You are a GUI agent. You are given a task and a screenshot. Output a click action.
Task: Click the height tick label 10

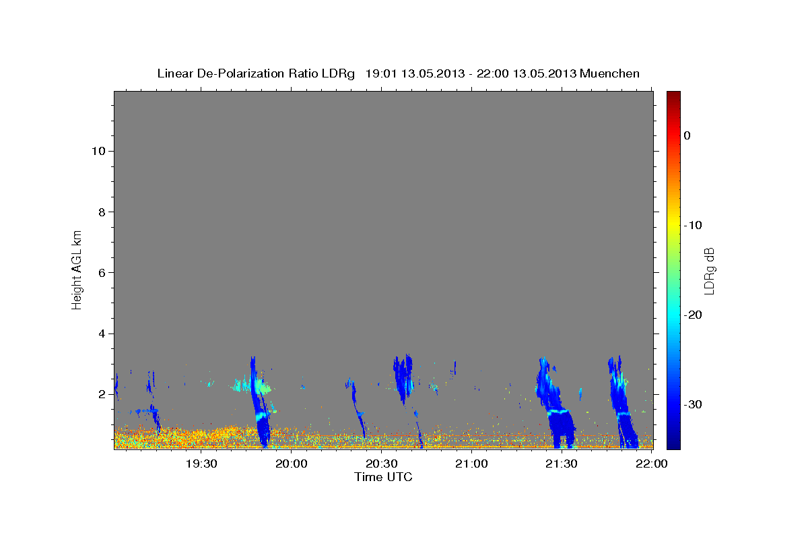(x=98, y=151)
